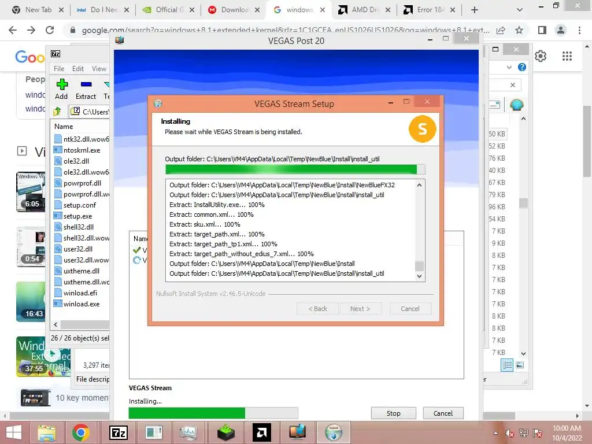Click 7-Zip path field C:\Users
Screen dimensions: 592x444
[x=91, y=112]
